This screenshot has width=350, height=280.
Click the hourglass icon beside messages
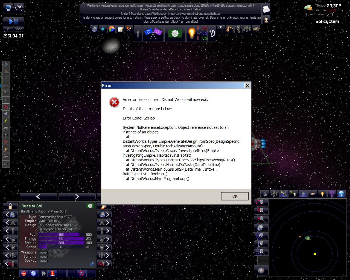click(266, 20)
